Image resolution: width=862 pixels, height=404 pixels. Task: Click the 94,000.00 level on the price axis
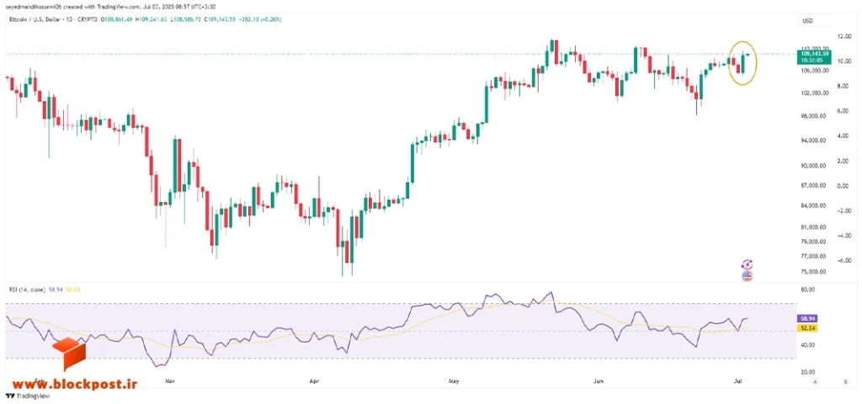click(x=814, y=141)
